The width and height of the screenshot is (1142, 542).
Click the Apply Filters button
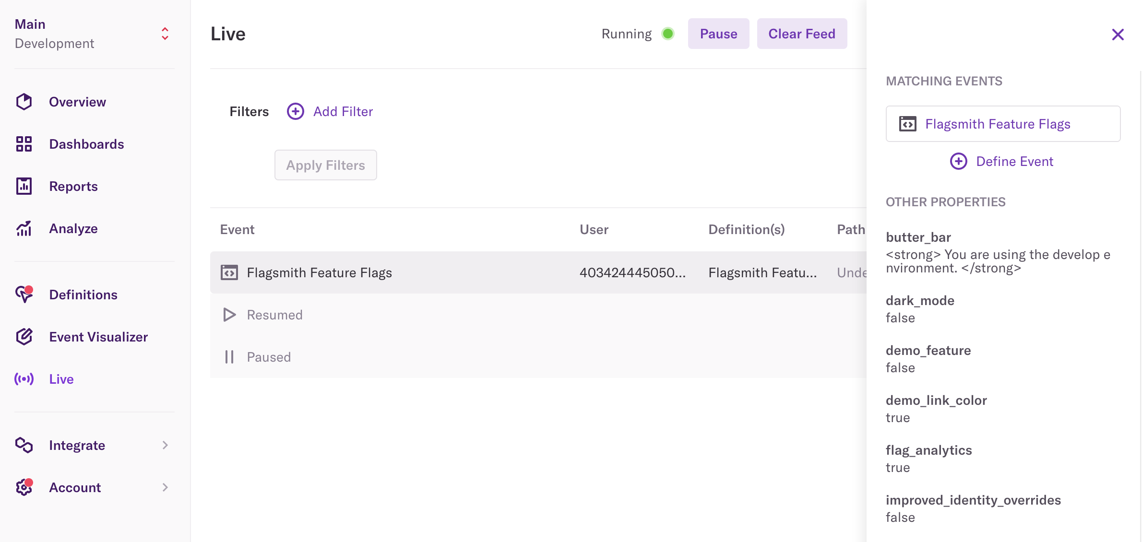[x=325, y=165]
